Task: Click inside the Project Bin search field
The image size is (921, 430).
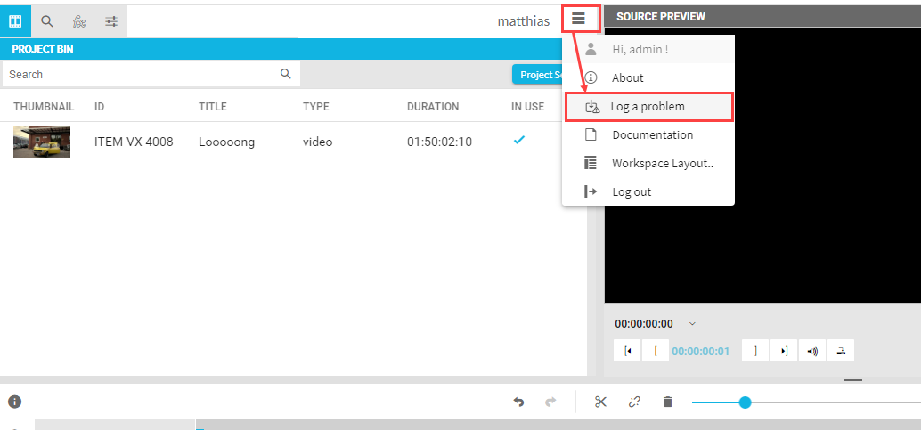Action: point(143,75)
